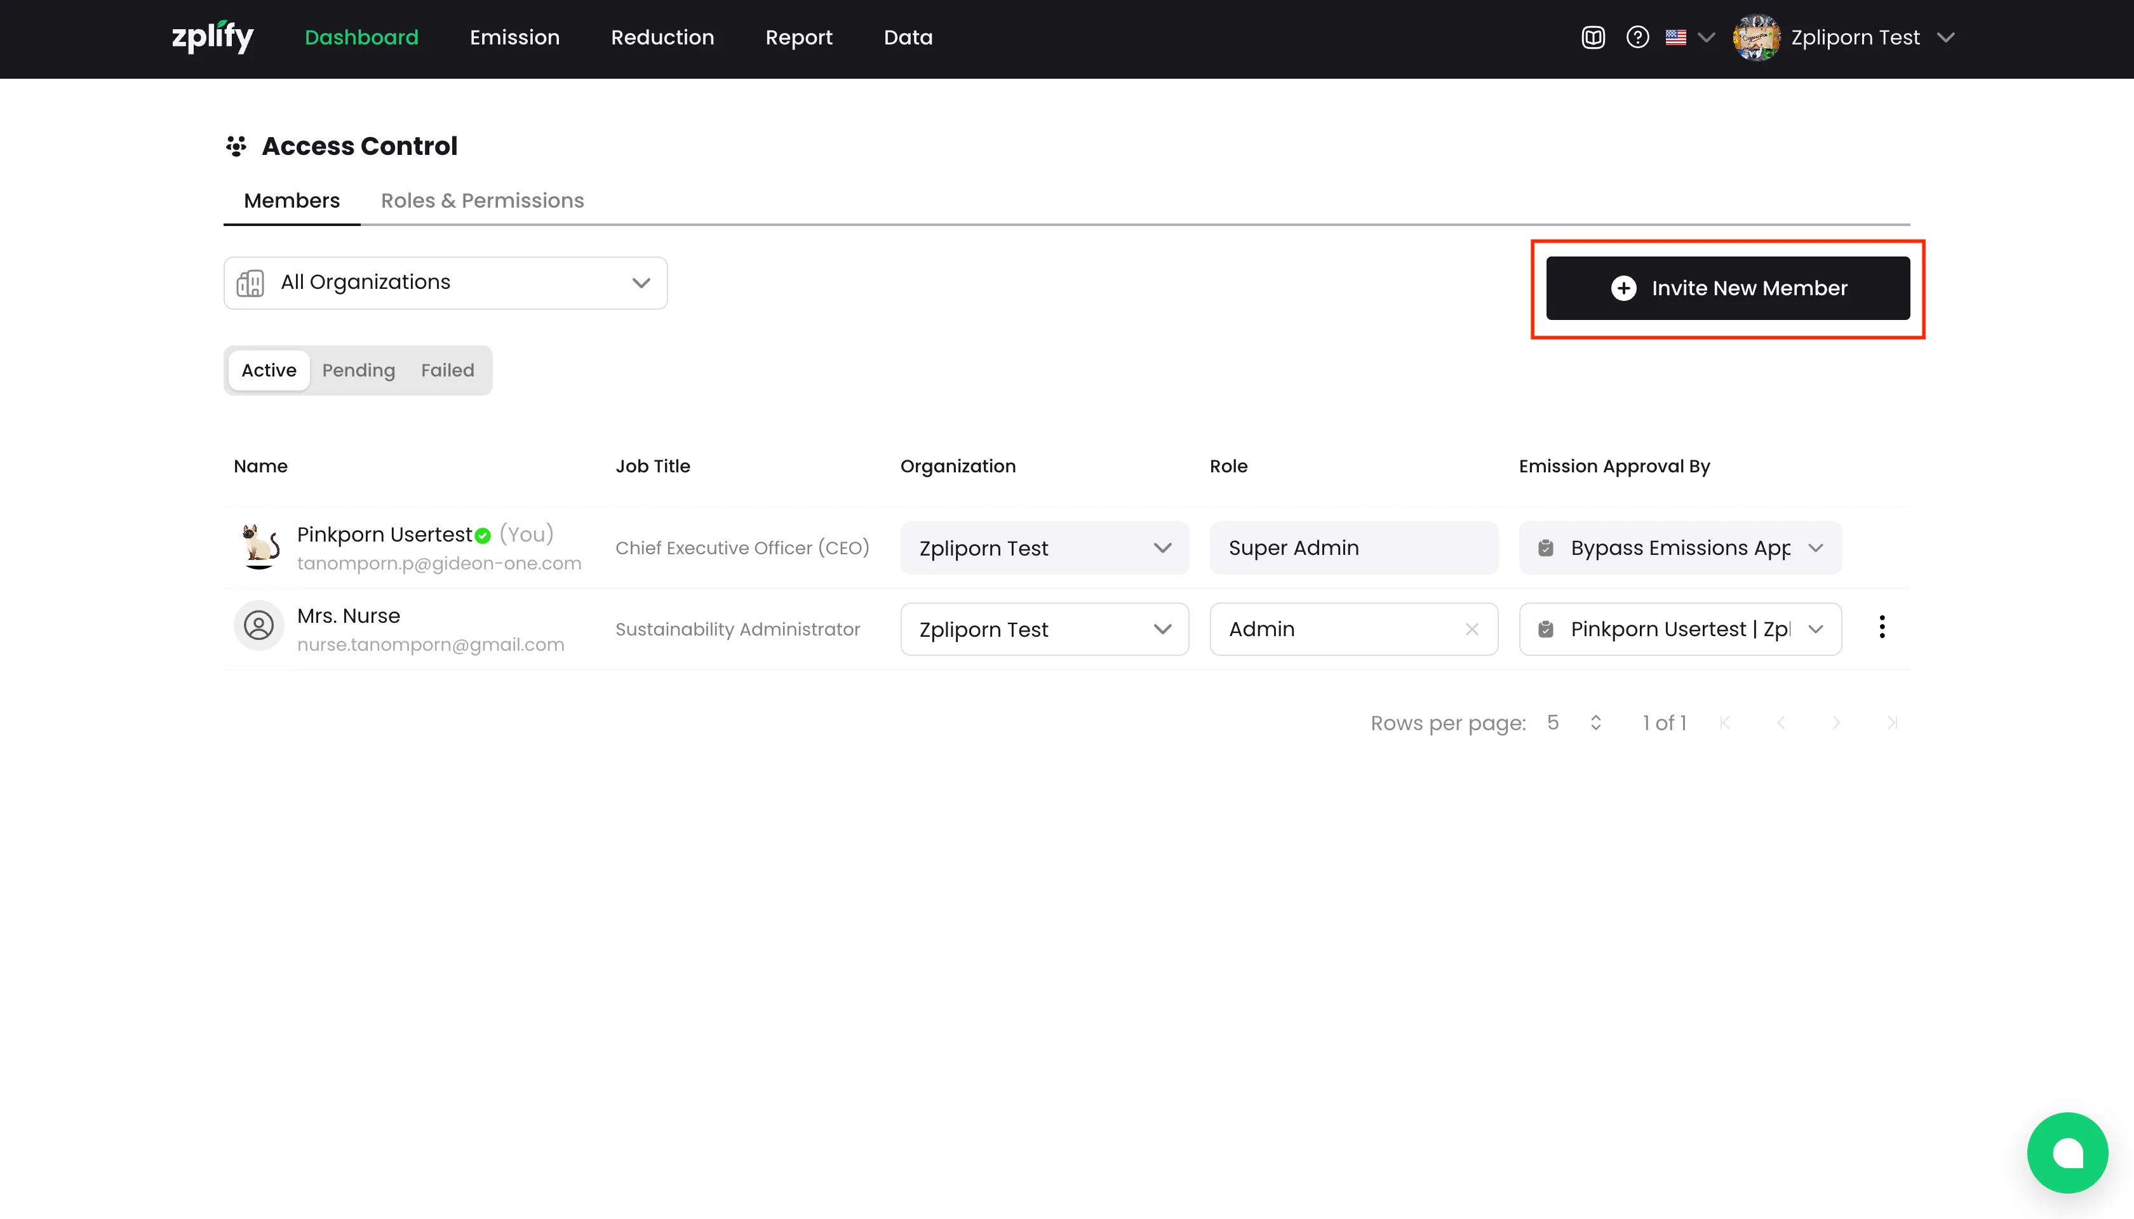This screenshot has height=1219, width=2134.
Task: Click Pinkporn Usertest cat avatar
Action: point(260,546)
